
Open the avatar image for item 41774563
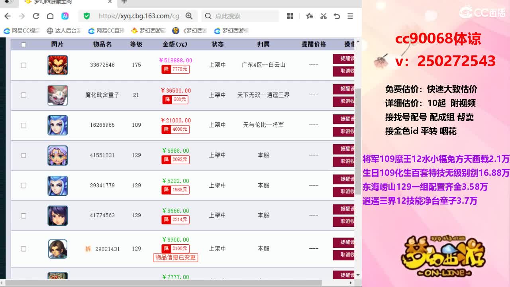pyautogui.click(x=58, y=216)
